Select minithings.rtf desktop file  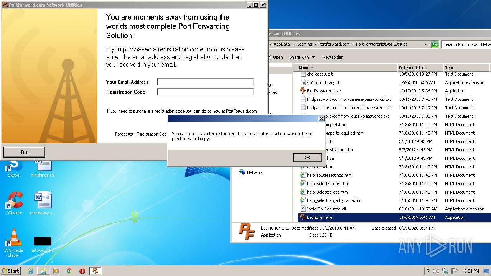coord(43,169)
